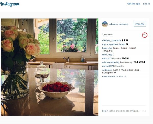Open vero_love commenter profile
The height and width of the screenshot is (124, 153).
tap(107, 55)
